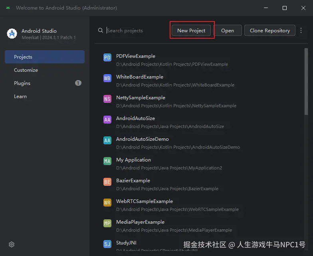313x256 pixels.
Task: Click the MP icon of MediaPlayerExample
Action: point(107,223)
